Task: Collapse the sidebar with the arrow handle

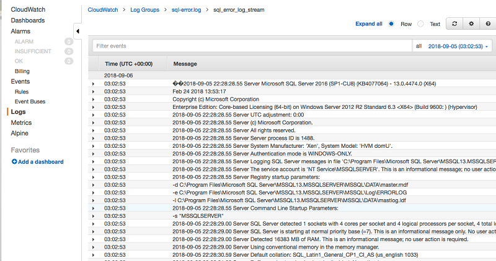Action: [x=77, y=32]
